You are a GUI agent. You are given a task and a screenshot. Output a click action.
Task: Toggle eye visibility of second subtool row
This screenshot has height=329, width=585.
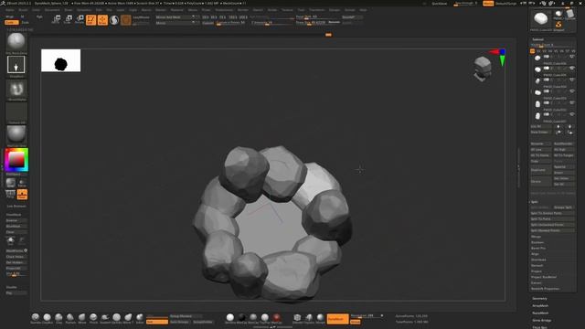pos(572,69)
